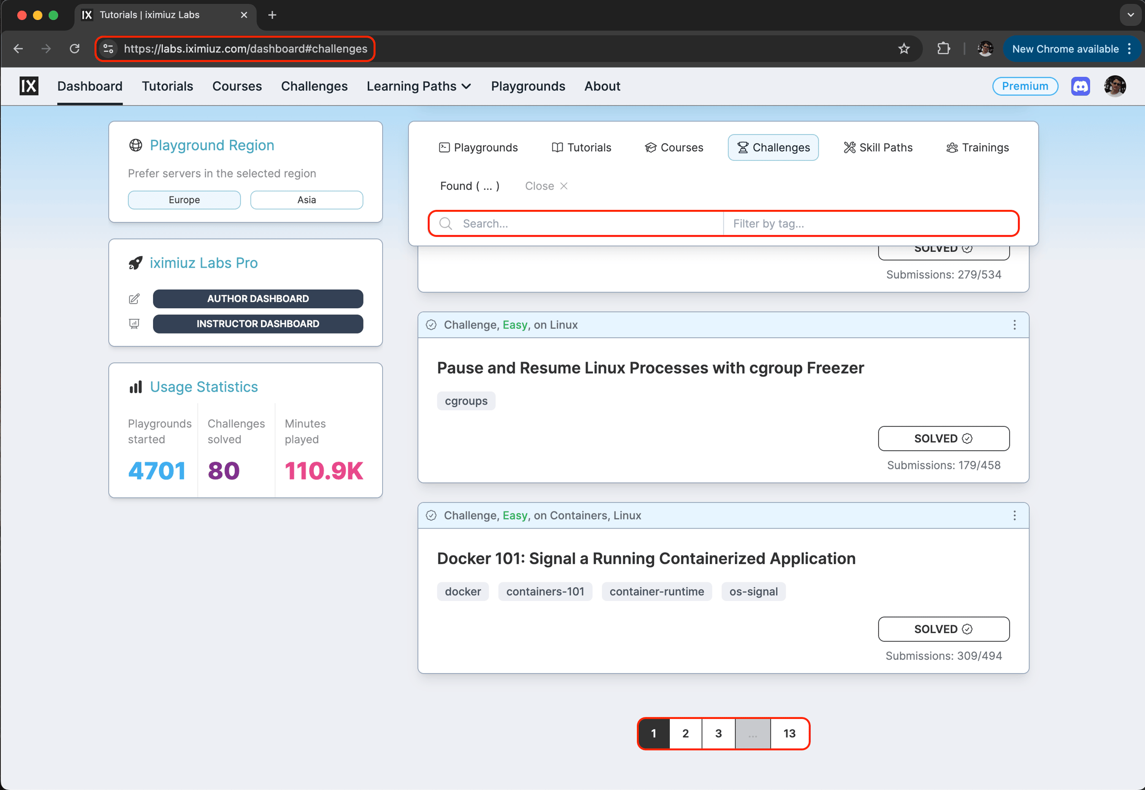
Task: Click the search magnifier icon
Action: (446, 224)
